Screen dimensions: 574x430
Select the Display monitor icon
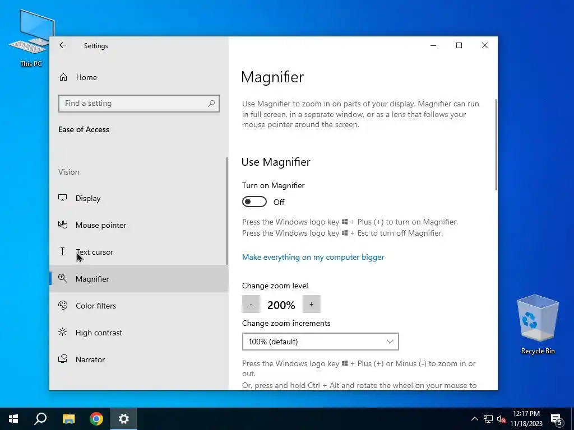coord(63,198)
